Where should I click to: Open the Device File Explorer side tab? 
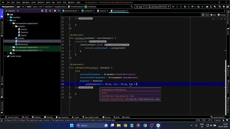pyautogui.click(x=228, y=105)
